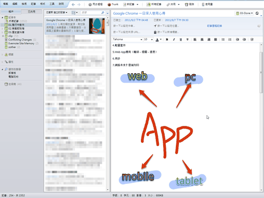Viewport: 264px width, 198px height.
Task: Click the sync toolbar button
Action: click(x=95, y=4)
